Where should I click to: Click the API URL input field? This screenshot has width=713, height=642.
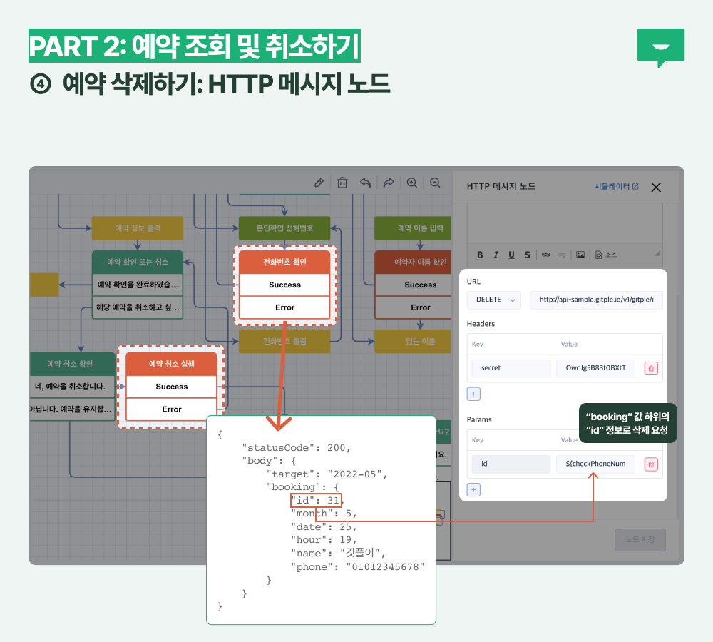click(x=596, y=300)
